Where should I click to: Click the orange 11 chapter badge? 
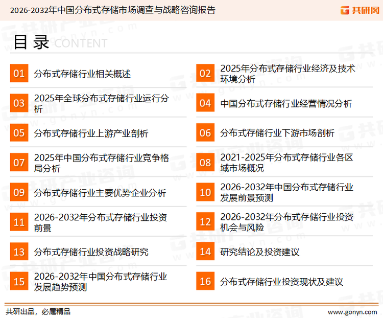tap(19, 222)
